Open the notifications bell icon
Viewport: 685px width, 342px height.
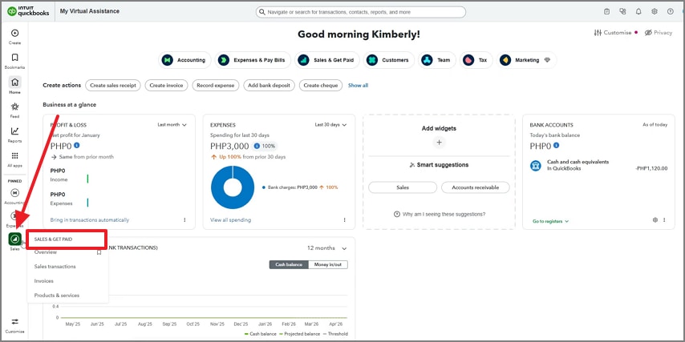point(638,12)
